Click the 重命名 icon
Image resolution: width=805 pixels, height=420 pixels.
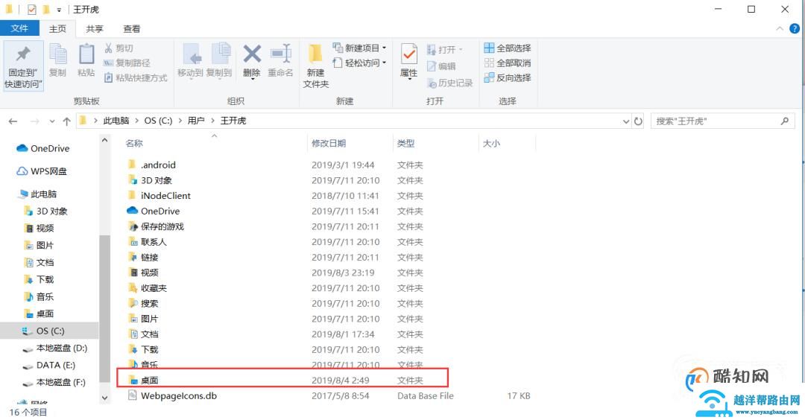point(281,54)
